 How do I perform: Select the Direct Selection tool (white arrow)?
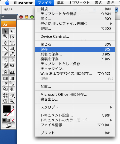click(12, 31)
